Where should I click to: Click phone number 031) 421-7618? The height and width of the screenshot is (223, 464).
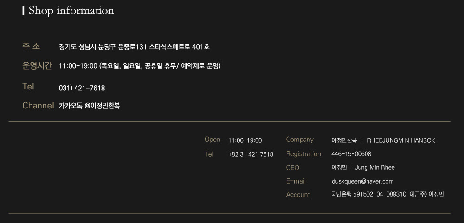pyautogui.click(x=82, y=88)
